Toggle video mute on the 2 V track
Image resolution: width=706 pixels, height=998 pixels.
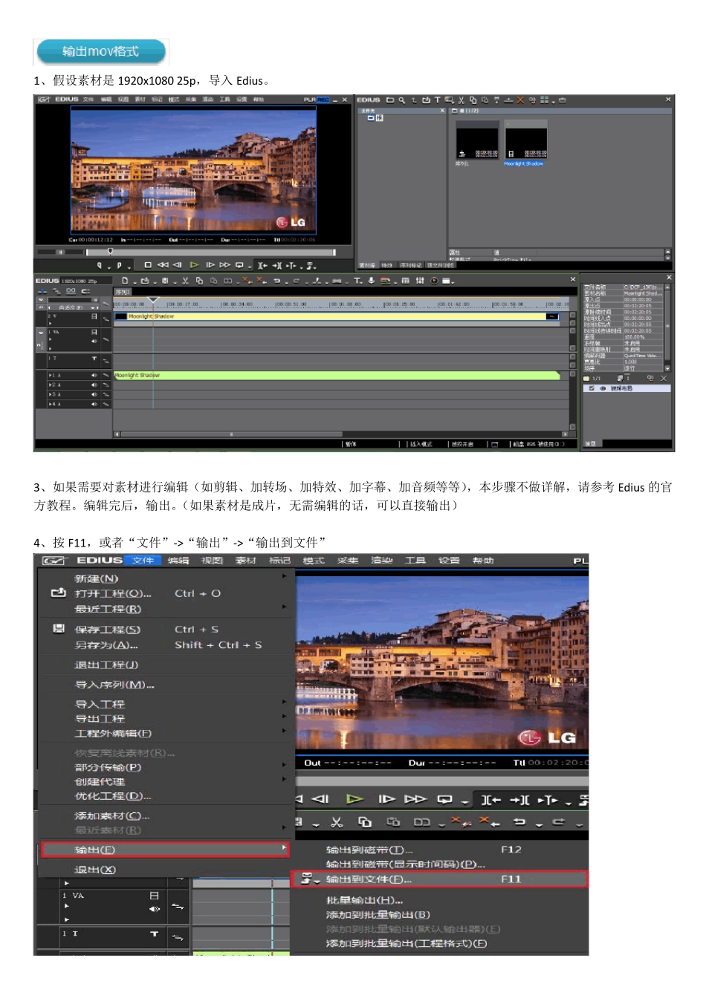94,316
